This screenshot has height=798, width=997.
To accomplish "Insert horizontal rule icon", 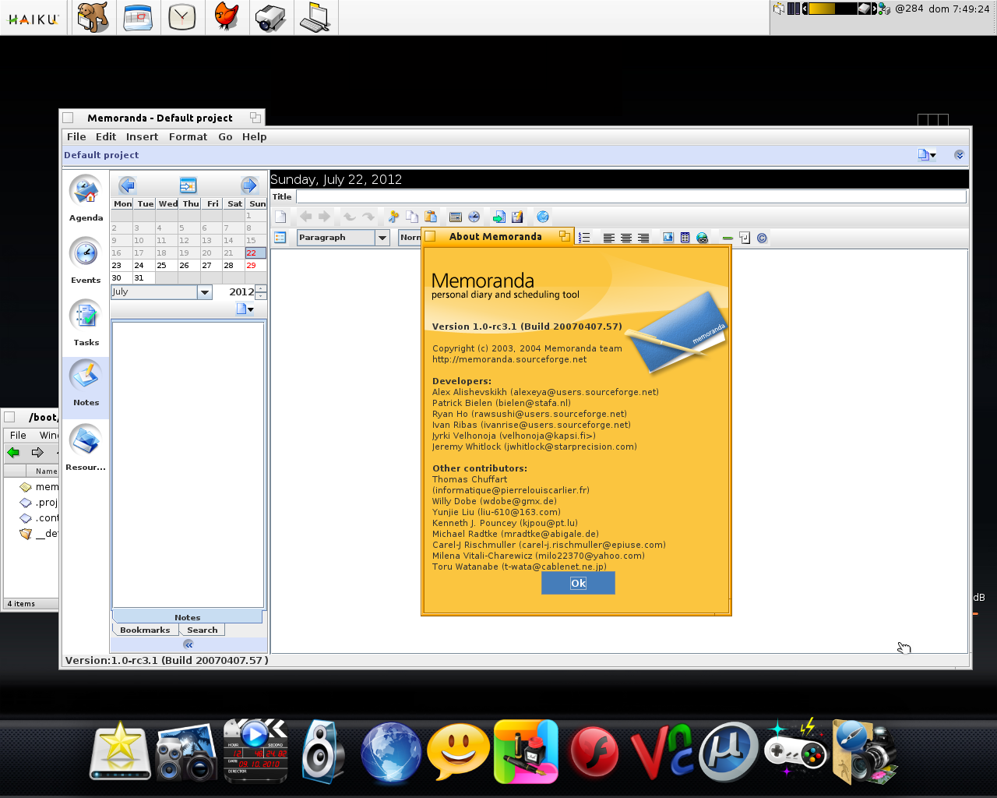I will coord(727,238).
